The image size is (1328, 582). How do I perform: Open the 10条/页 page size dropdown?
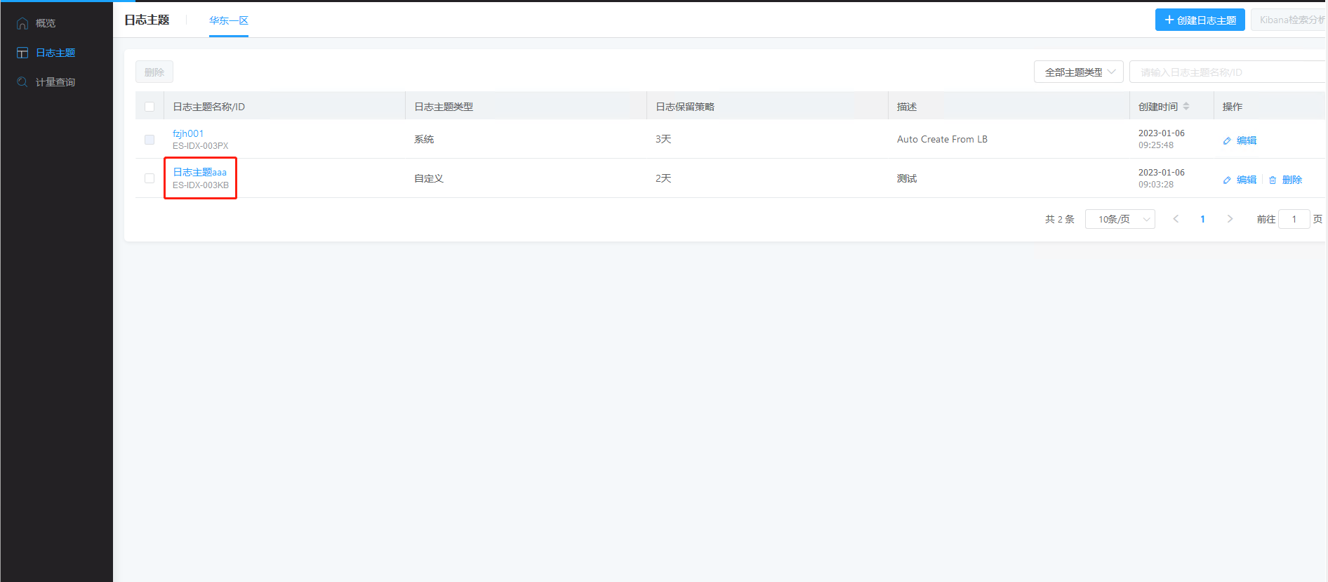point(1120,219)
